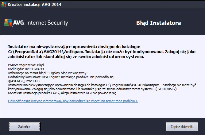
Task: Click the Zakończ button
Action: point(24,127)
